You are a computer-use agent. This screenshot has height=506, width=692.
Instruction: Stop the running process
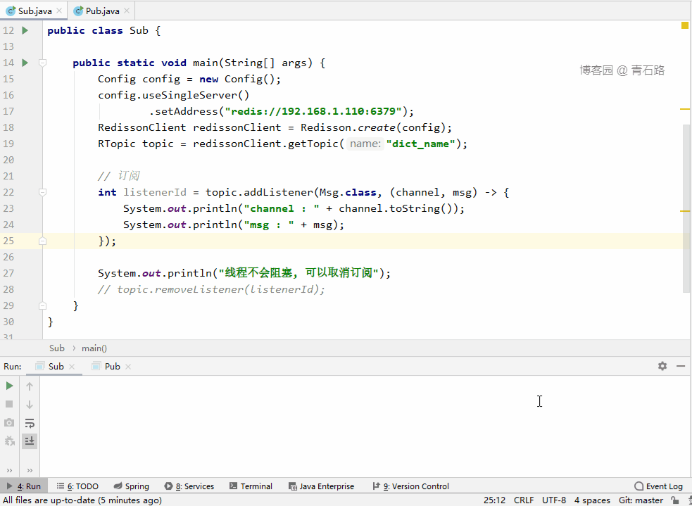point(9,404)
